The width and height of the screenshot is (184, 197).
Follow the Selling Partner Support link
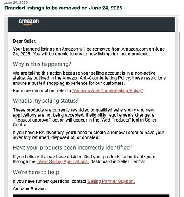click(x=111, y=181)
